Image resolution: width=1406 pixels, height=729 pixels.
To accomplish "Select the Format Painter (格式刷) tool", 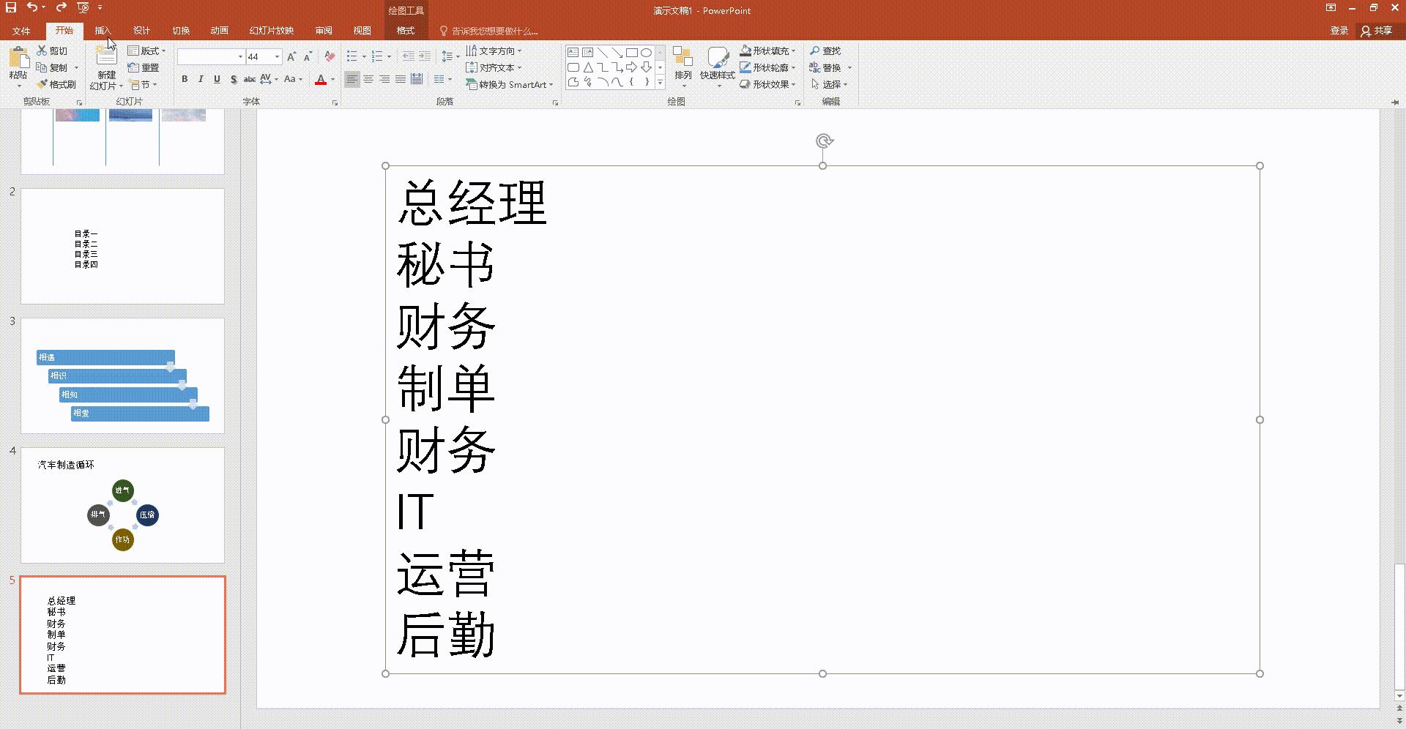I will click(x=57, y=83).
